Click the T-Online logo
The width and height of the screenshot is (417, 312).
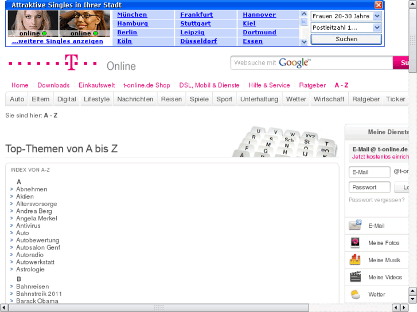pos(72,63)
